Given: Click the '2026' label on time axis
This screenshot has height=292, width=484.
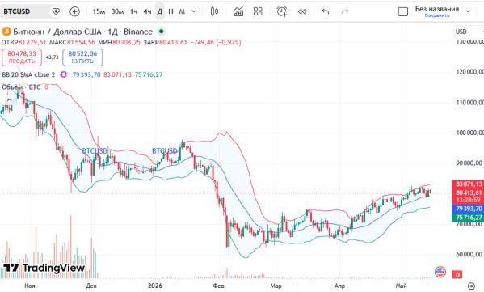Looking at the screenshot, I should (x=155, y=286).
